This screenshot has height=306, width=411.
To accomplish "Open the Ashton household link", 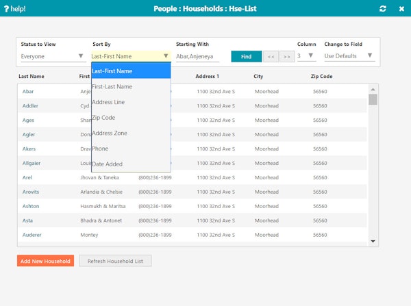I will (x=31, y=206).
